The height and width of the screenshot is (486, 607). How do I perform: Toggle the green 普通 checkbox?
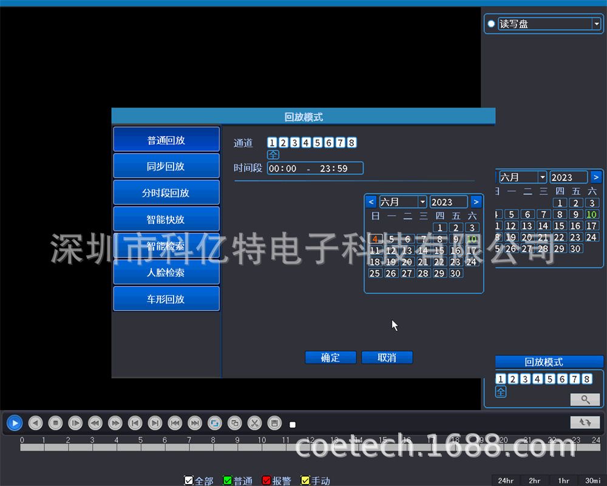(228, 481)
